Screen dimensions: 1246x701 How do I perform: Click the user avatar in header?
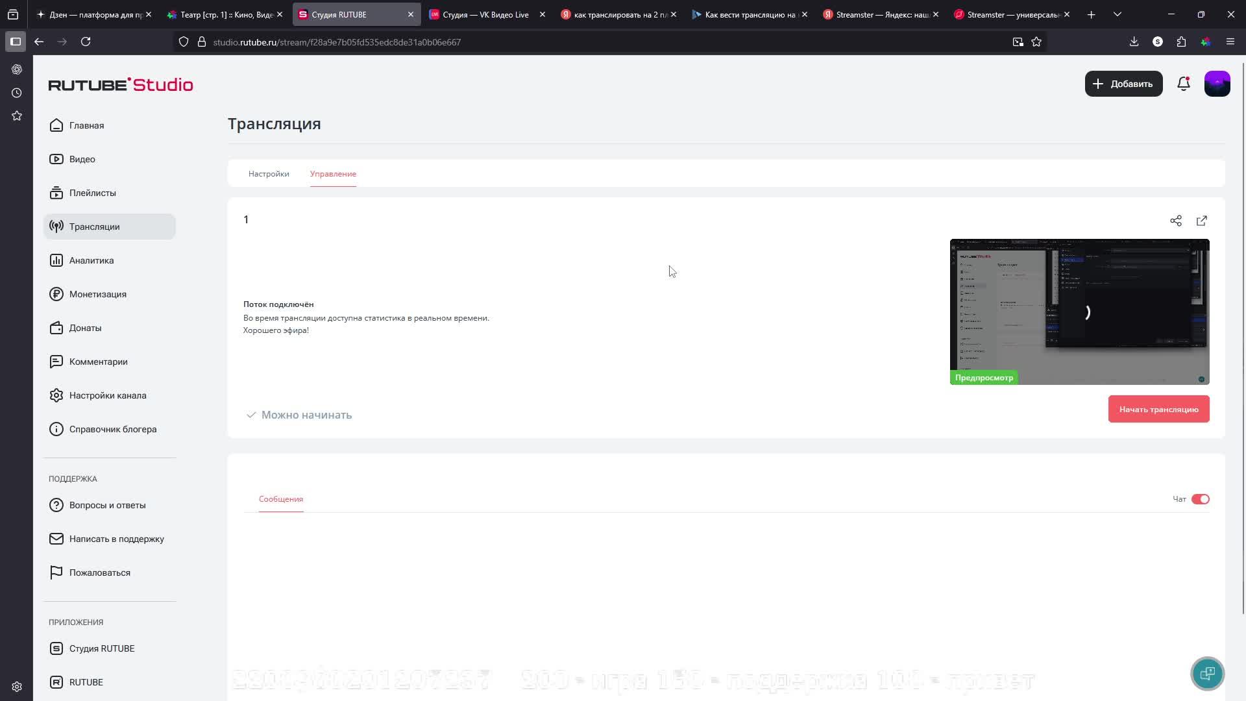point(1217,84)
